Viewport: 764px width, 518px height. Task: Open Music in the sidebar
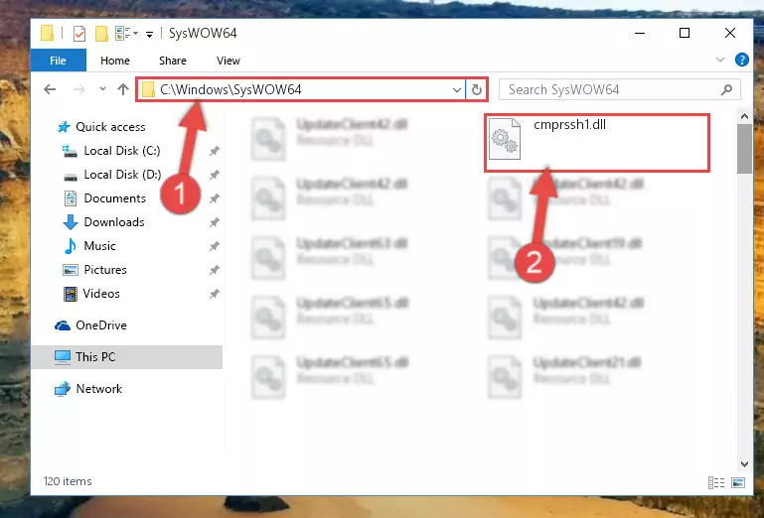89,246
